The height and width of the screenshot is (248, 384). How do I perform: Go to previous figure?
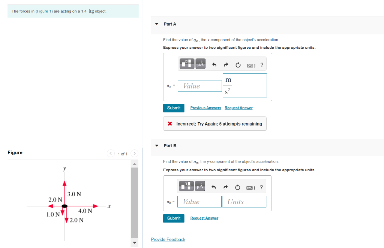(x=111, y=153)
